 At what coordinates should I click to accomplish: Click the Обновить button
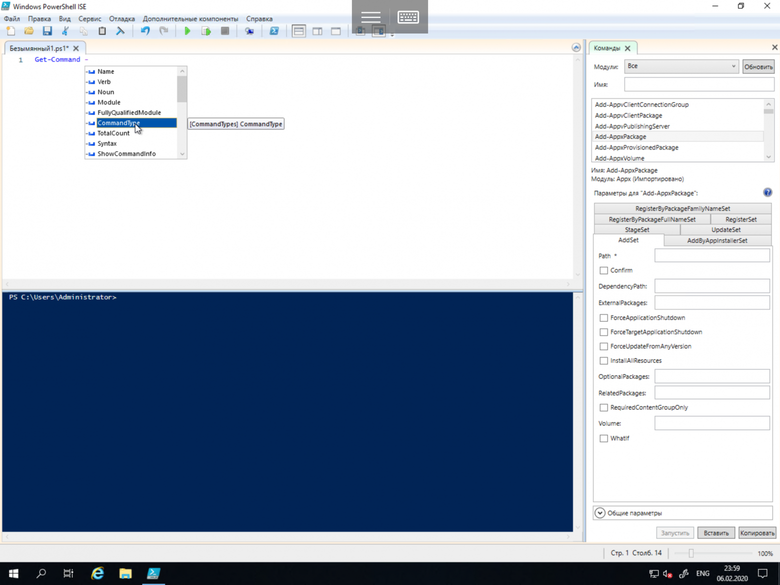758,66
